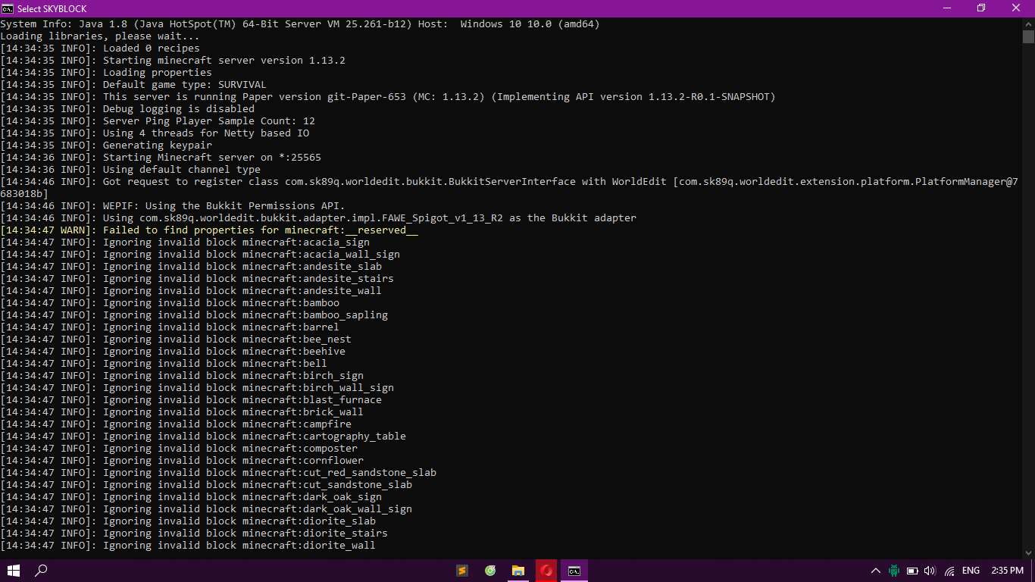Click the console vertical scrollbar thumb
Screen dimensions: 1035x582
pos(1028,36)
